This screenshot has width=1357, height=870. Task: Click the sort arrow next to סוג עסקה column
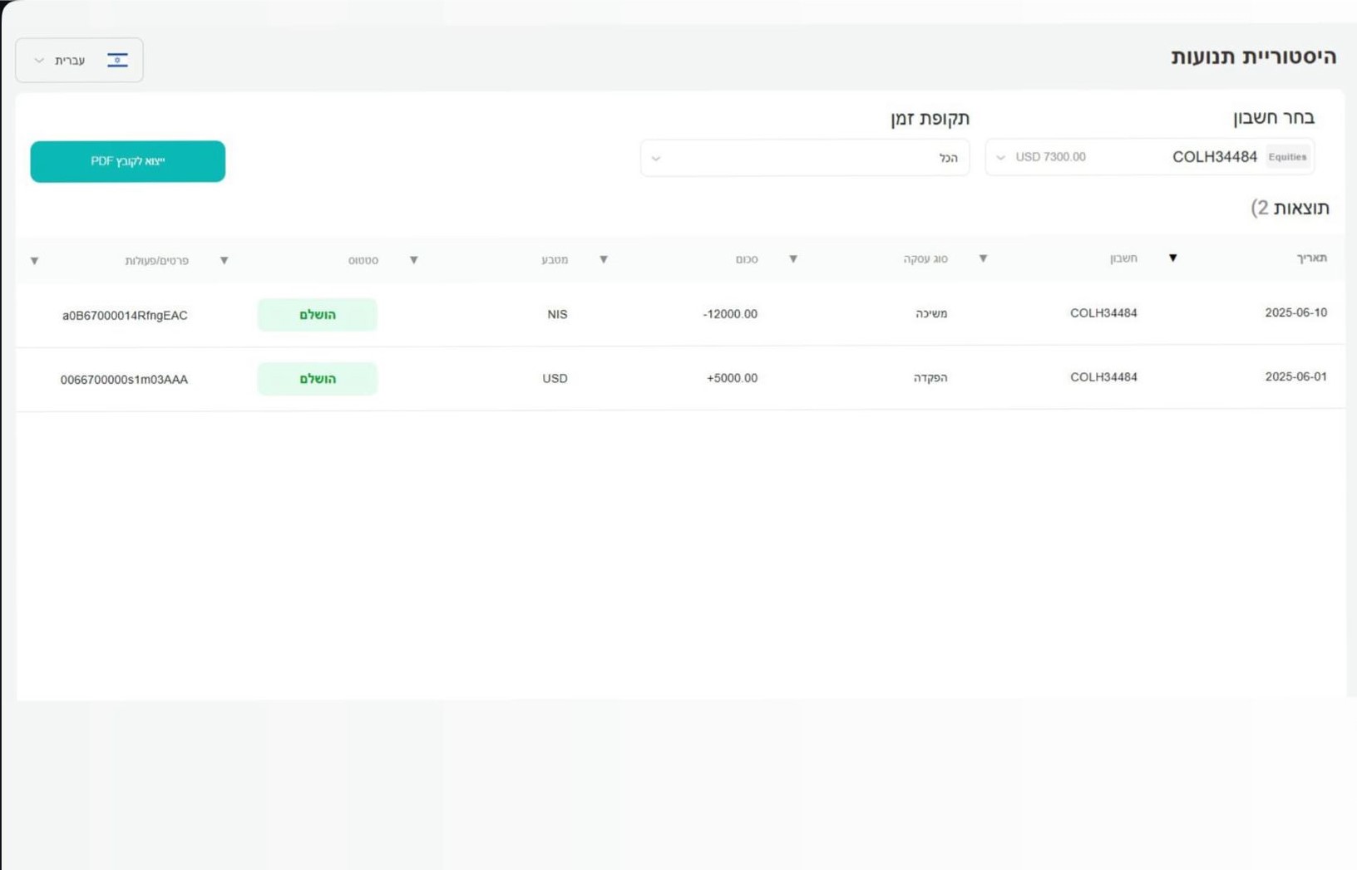793,259
